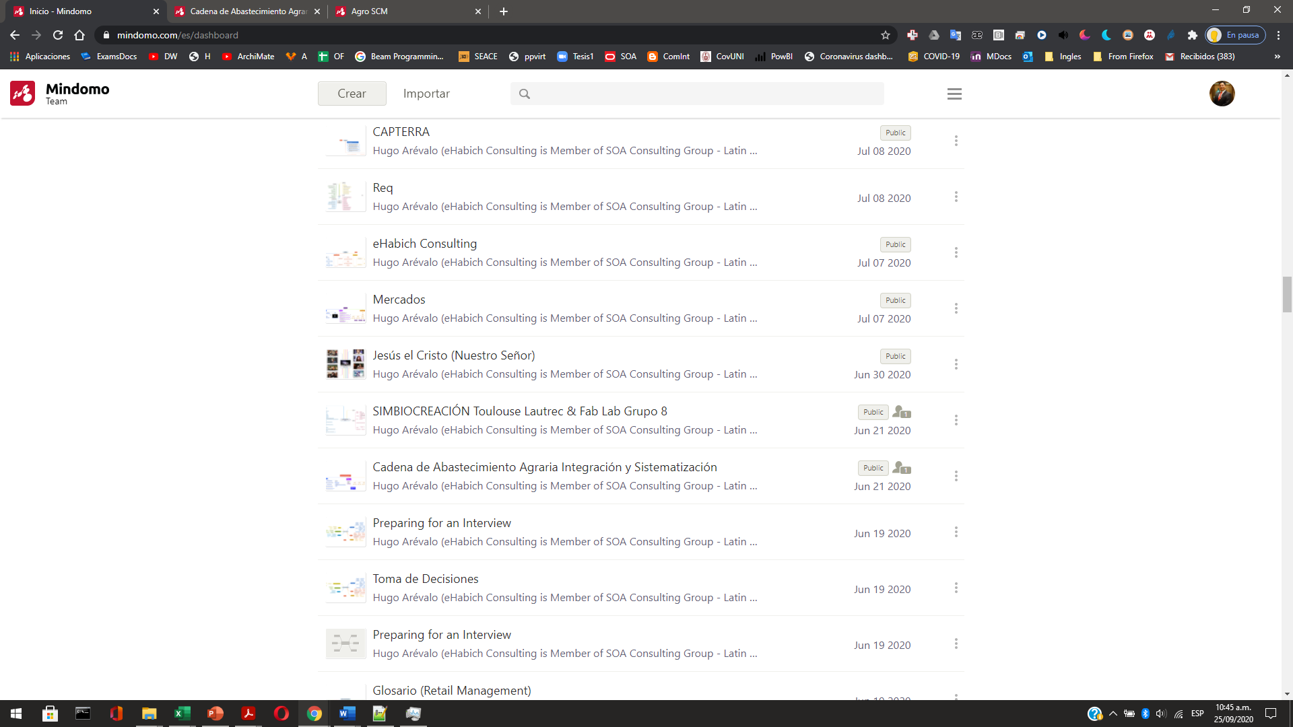Open options menu for eHabich Consulting map
This screenshot has height=727, width=1293.
[956, 252]
